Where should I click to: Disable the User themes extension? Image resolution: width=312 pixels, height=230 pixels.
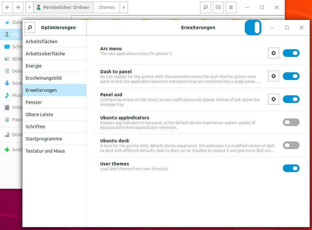point(291,168)
